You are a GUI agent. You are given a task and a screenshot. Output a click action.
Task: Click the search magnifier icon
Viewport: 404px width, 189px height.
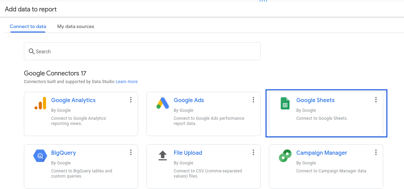coord(32,51)
